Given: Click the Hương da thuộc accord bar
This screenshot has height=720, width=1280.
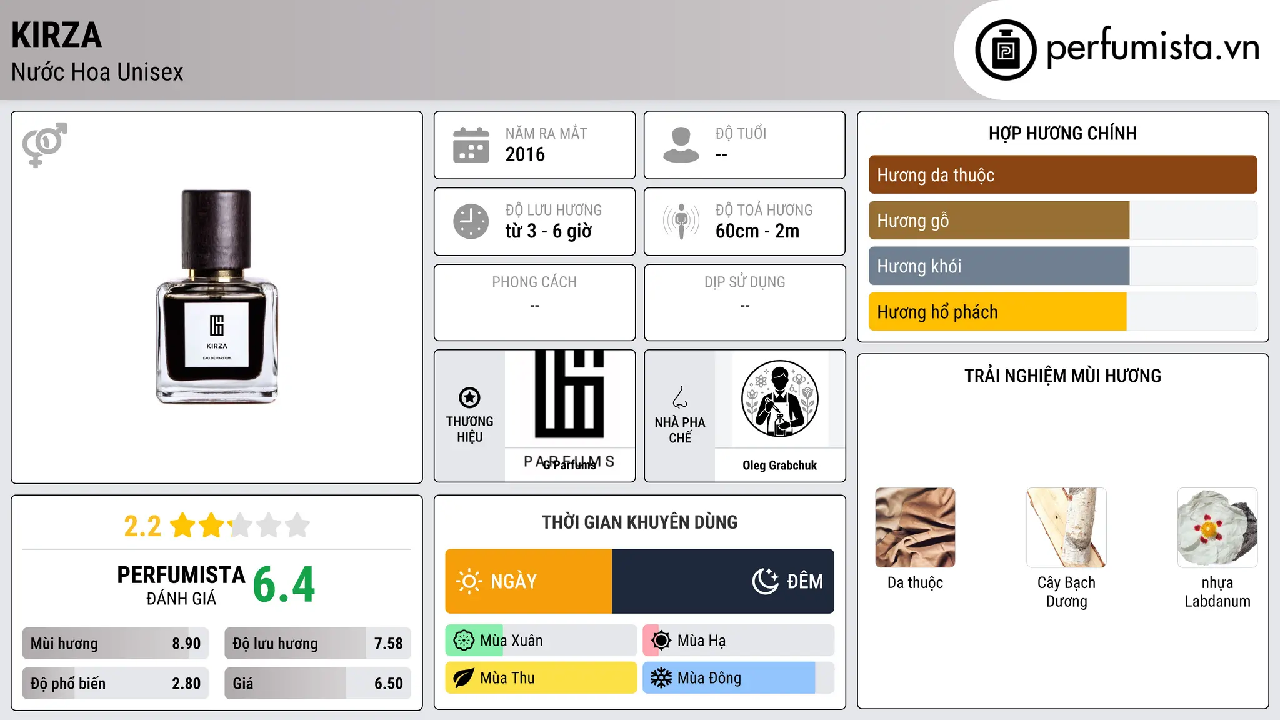Looking at the screenshot, I should pyautogui.click(x=1062, y=175).
